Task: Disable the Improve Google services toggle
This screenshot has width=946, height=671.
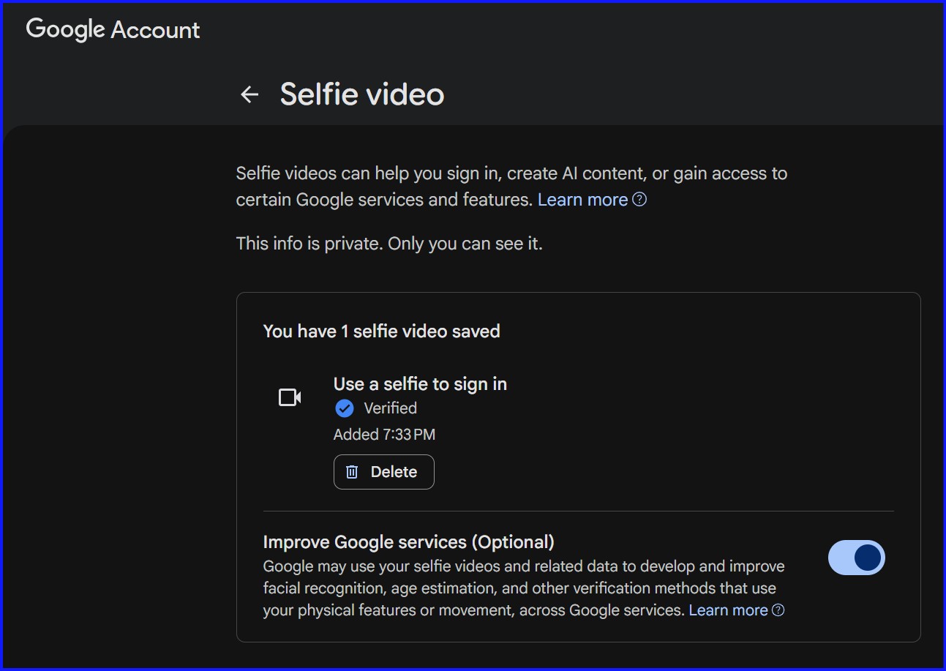Action: point(857,558)
